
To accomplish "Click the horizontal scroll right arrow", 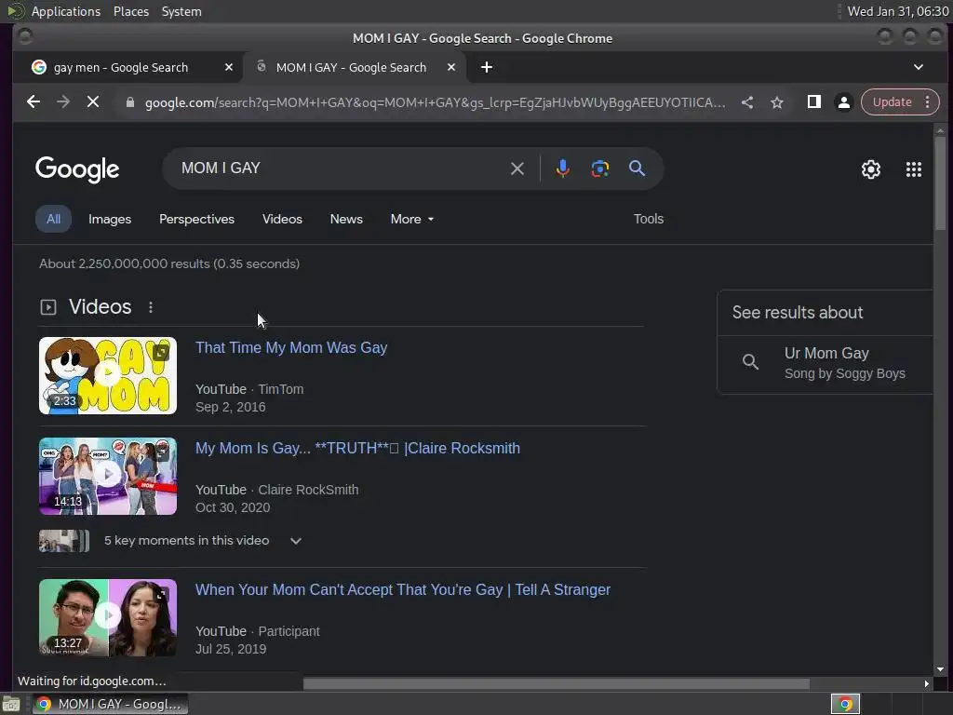I will coord(926,684).
